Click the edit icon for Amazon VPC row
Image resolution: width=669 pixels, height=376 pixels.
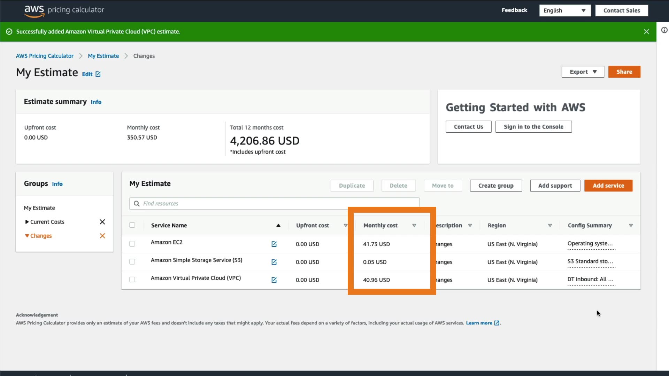[274, 280]
